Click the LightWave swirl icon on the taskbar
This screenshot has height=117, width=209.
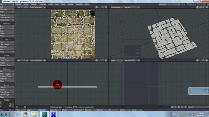[x=44, y=114]
